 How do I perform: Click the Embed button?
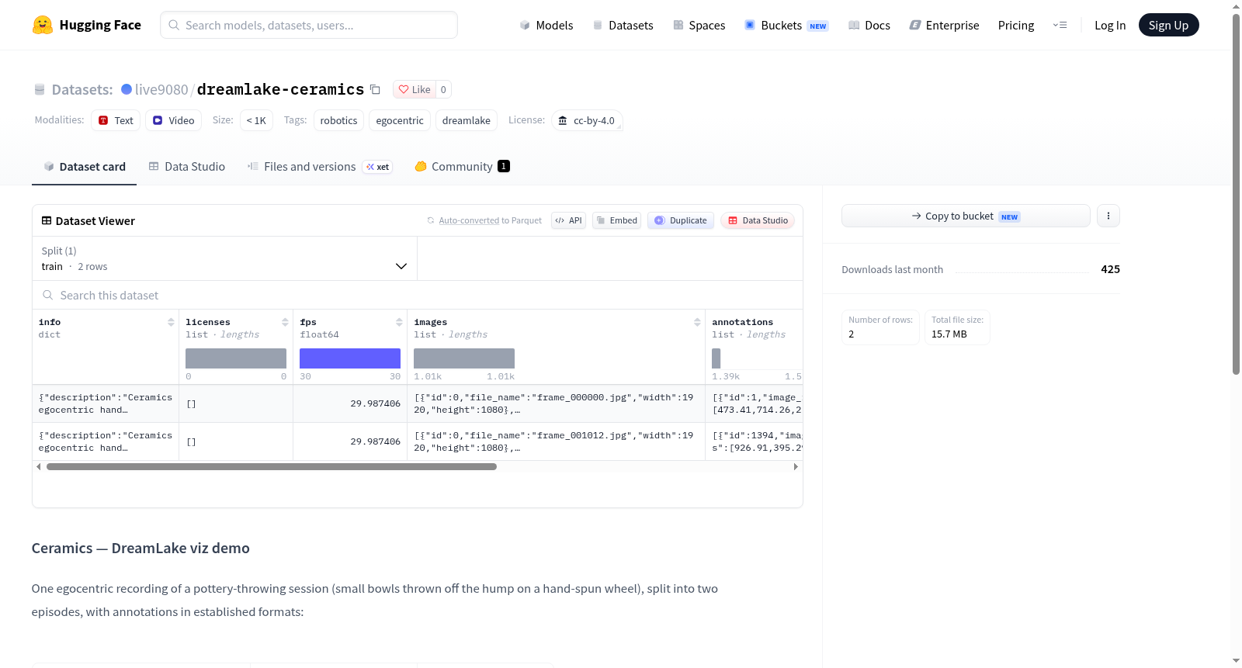(617, 220)
